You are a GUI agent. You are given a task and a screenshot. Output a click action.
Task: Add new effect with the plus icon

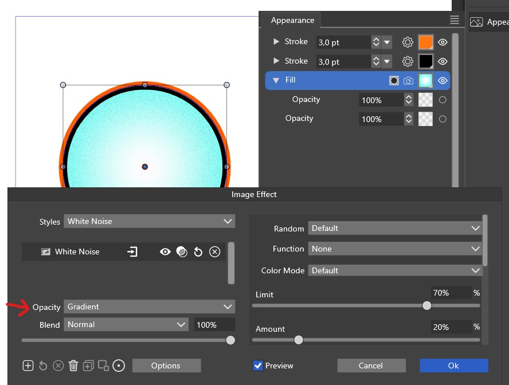click(28, 366)
